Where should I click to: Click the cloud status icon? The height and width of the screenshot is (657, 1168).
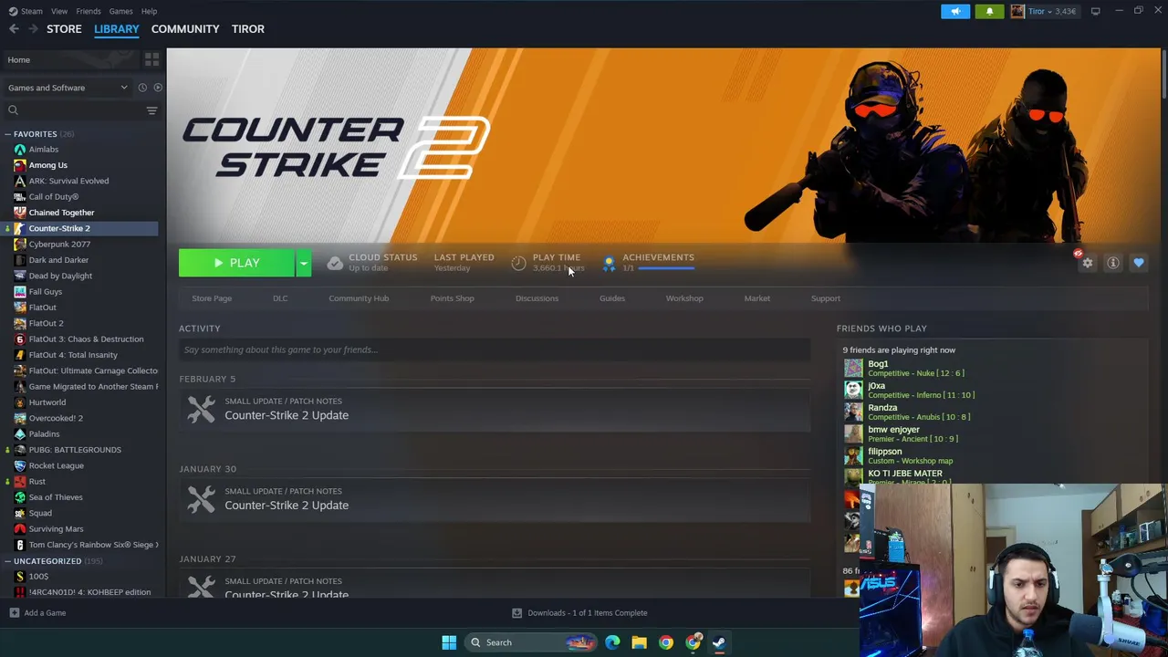(x=335, y=263)
